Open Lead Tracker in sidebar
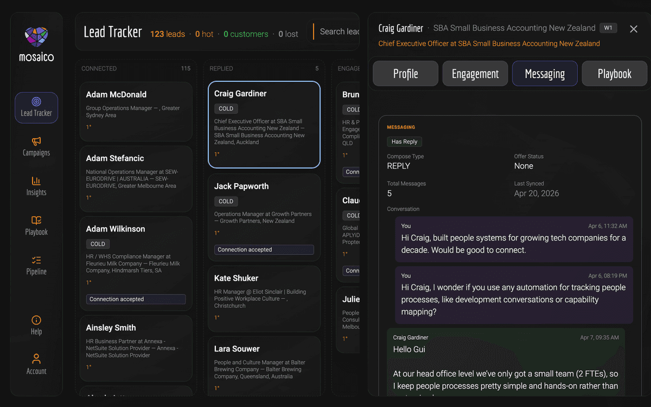 36,107
